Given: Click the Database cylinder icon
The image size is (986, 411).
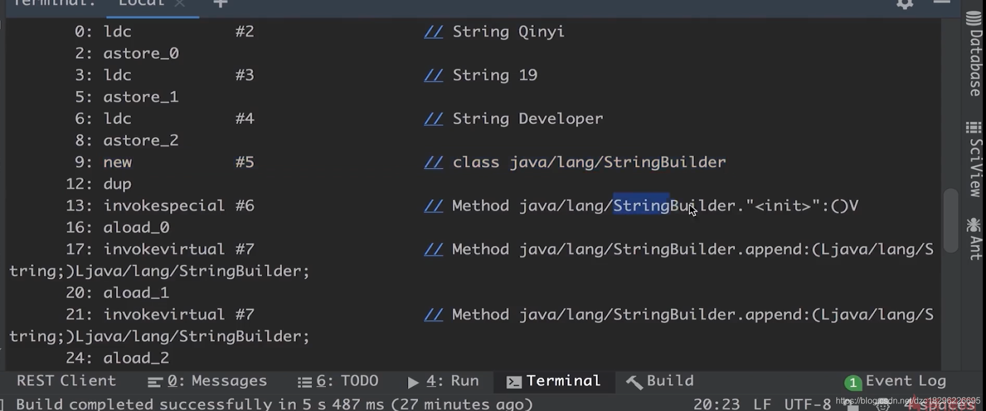Looking at the screenshot, I should coord(974,19).
